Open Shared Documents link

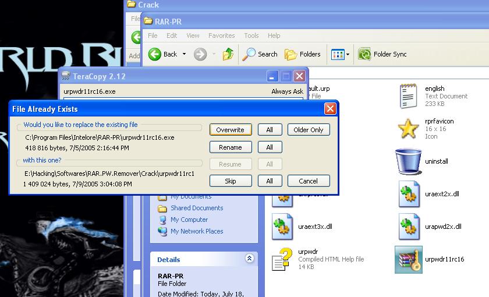click(197, 208)
